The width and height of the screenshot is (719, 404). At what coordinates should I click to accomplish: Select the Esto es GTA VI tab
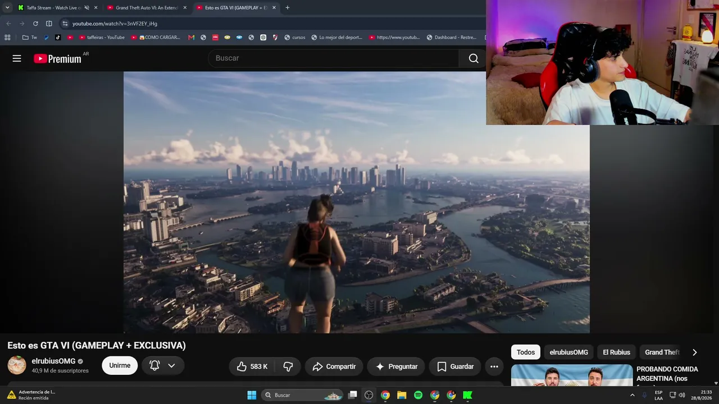(x=235, y=8)
